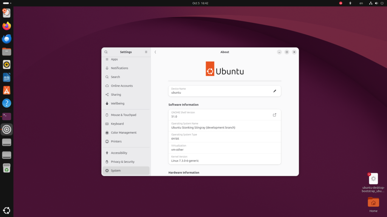
Task: Open Terminal from the dock
Action: pos(7,116)
